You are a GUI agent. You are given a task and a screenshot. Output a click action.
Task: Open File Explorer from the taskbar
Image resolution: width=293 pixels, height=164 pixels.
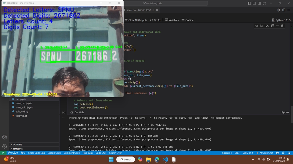pos(148,159)
